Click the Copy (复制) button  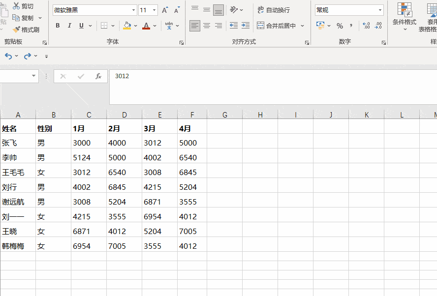pyautogui.click(x=23, y=18)
